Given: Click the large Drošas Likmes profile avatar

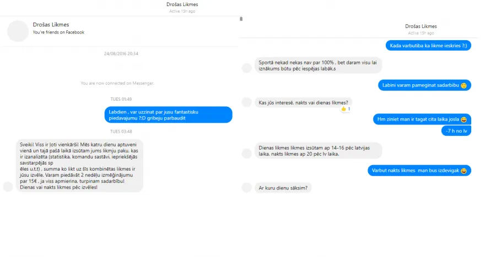Looking at the screenshot, I should pyautogui.click(x=18, y=31).
